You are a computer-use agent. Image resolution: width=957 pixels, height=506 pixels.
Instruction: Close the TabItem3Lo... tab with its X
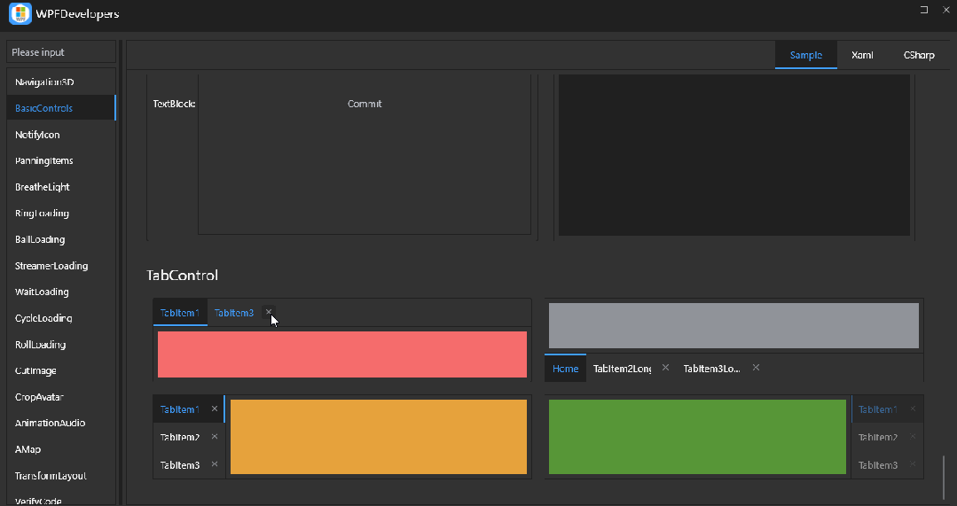click(x=756, y=368)
